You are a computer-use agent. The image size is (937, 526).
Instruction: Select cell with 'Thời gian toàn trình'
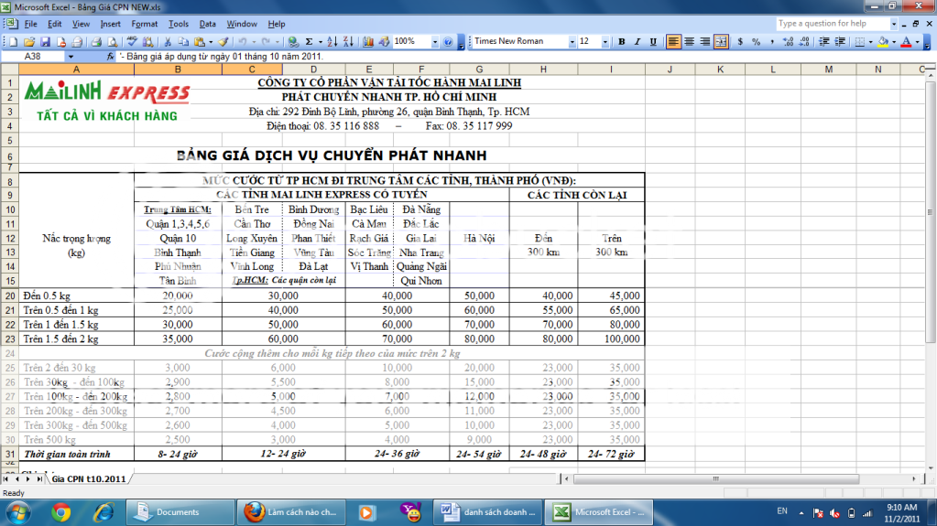point(77,454)
